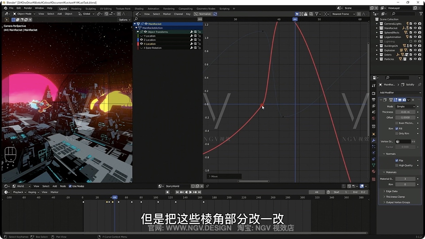Toggle modifier show in edit mode icon
This screenshot has height=239, width=425.
point(395,100)
